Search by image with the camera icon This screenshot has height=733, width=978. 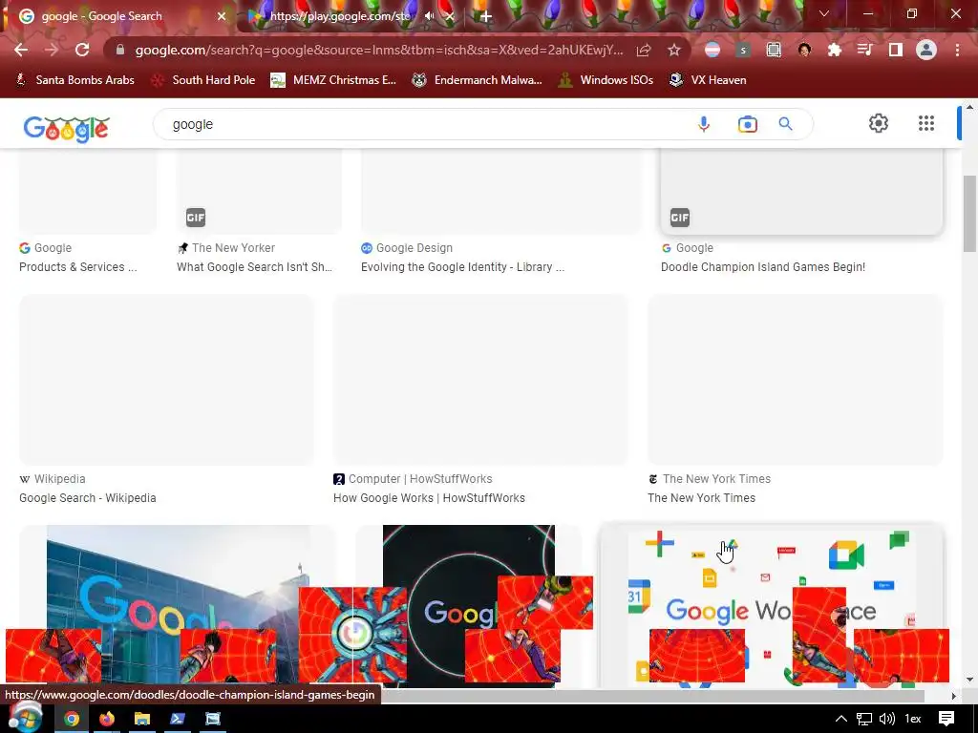(x=747, y=124)
